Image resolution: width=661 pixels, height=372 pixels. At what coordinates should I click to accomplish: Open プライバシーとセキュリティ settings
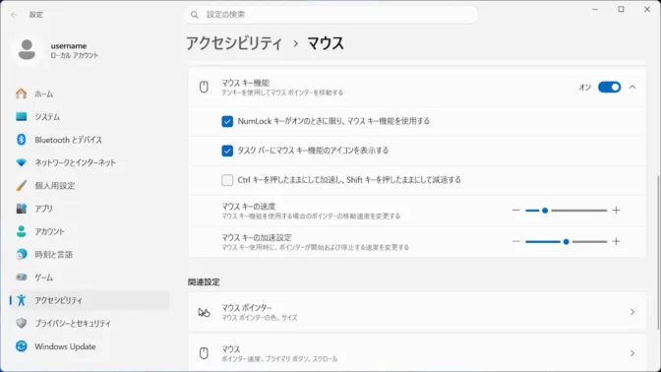coord(90,323)
